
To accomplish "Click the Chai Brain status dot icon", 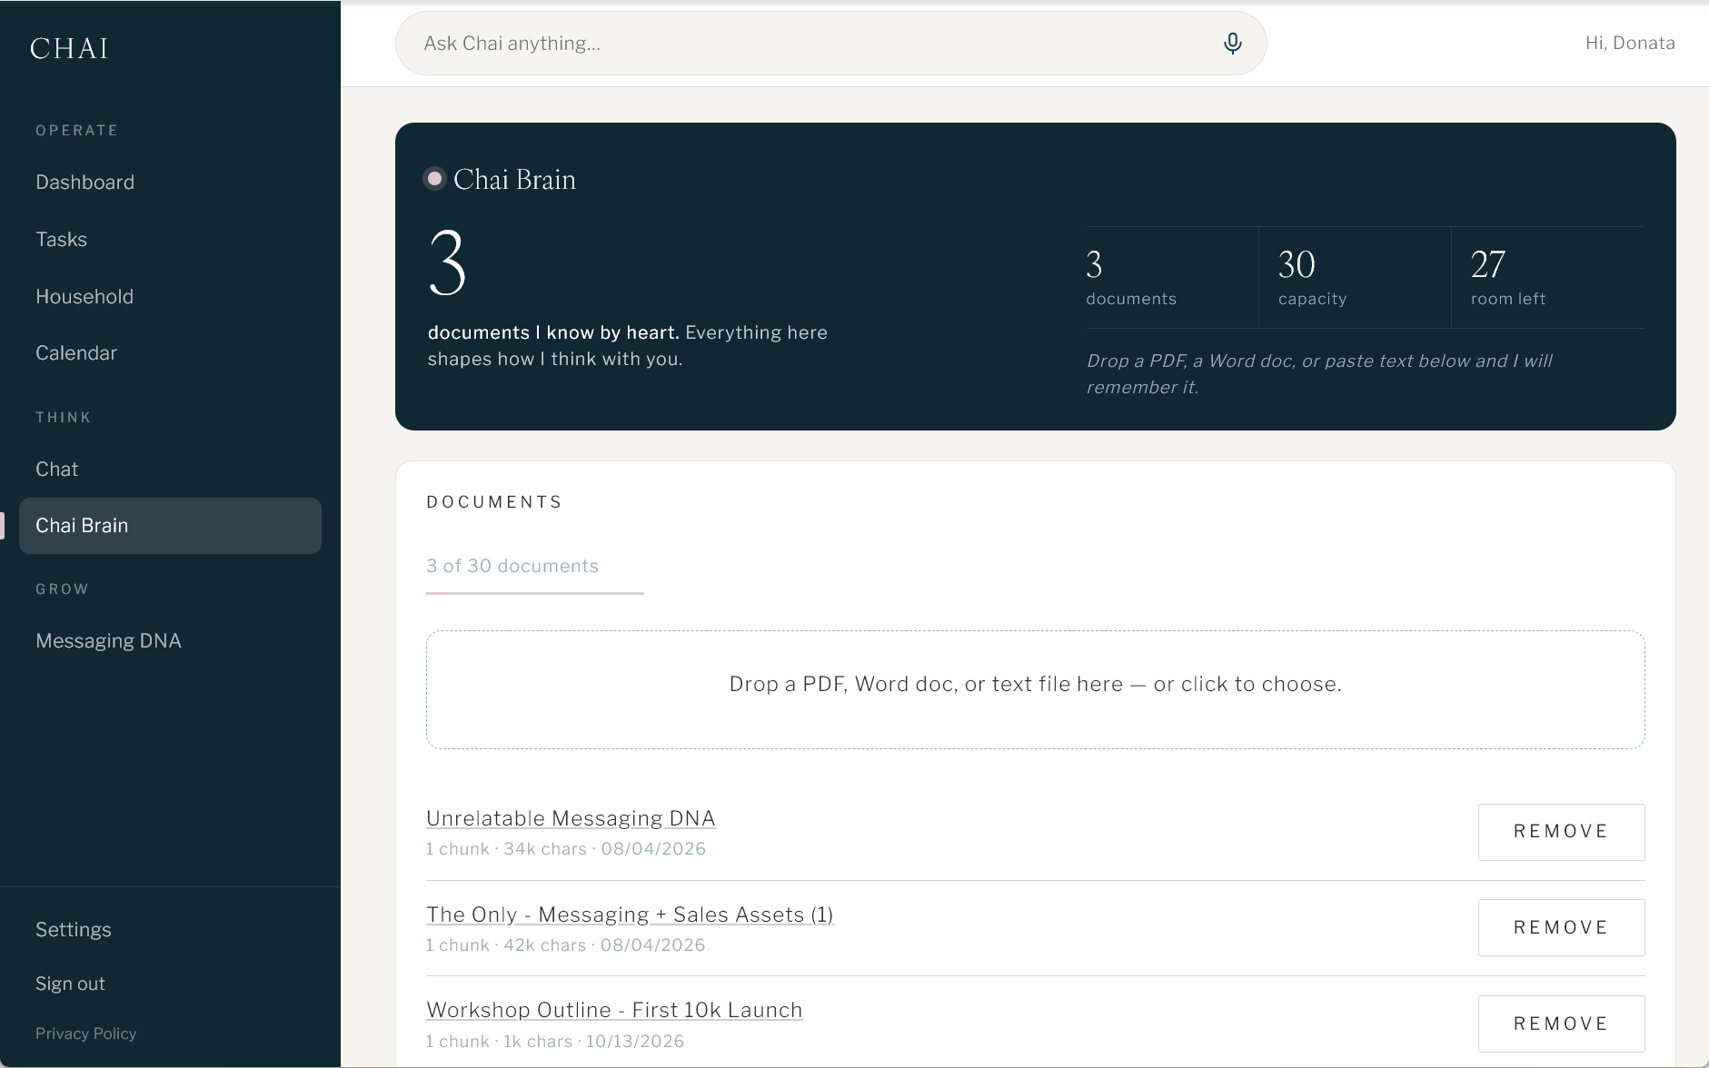I will (x=434, y=179).
